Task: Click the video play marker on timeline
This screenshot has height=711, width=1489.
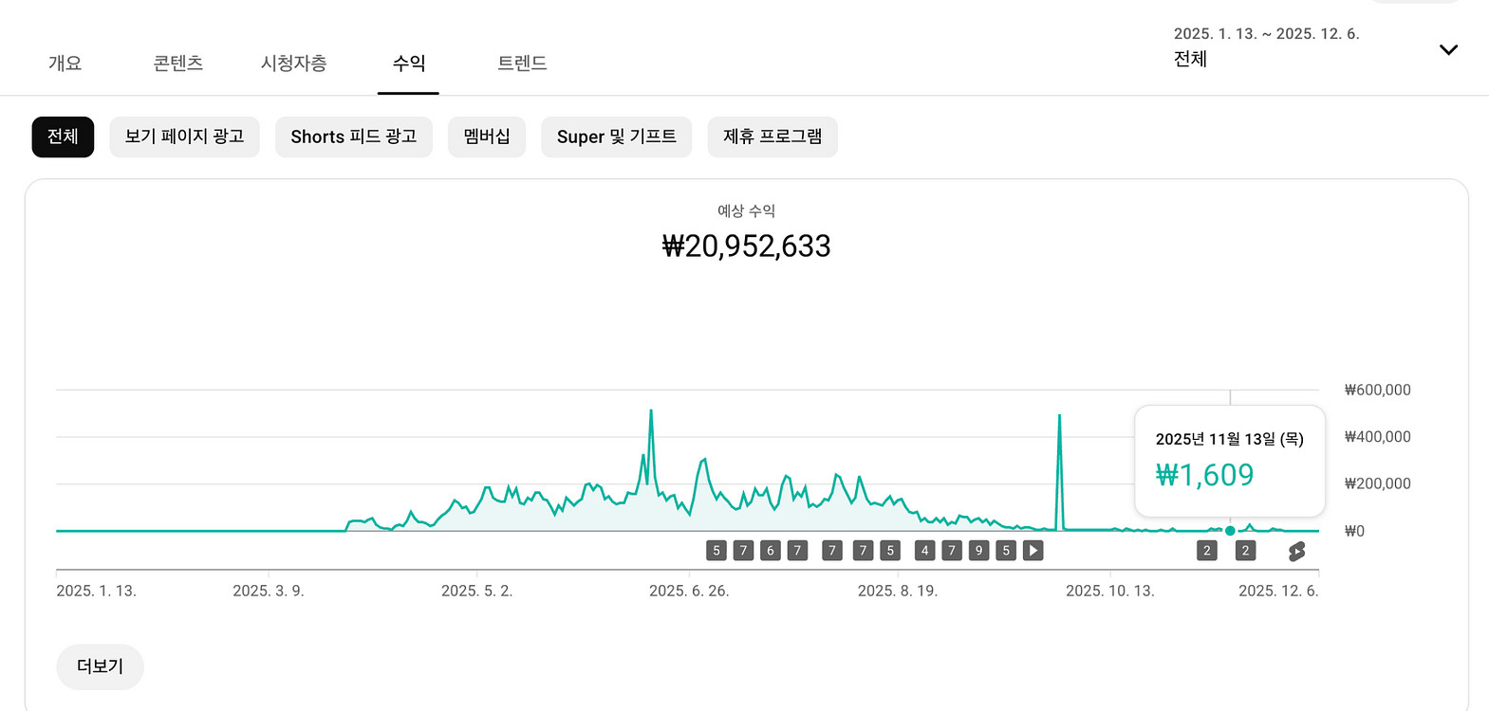Action: (1033, 550)
